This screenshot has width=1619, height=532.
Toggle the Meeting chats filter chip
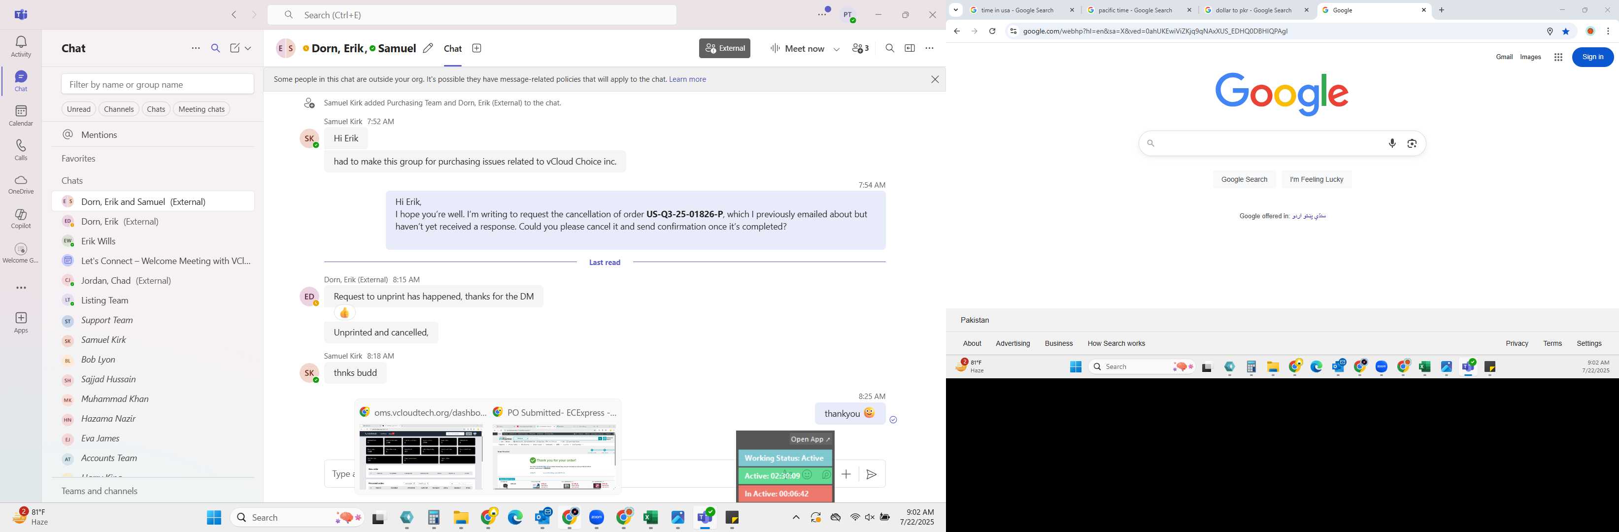click(201, 109)
